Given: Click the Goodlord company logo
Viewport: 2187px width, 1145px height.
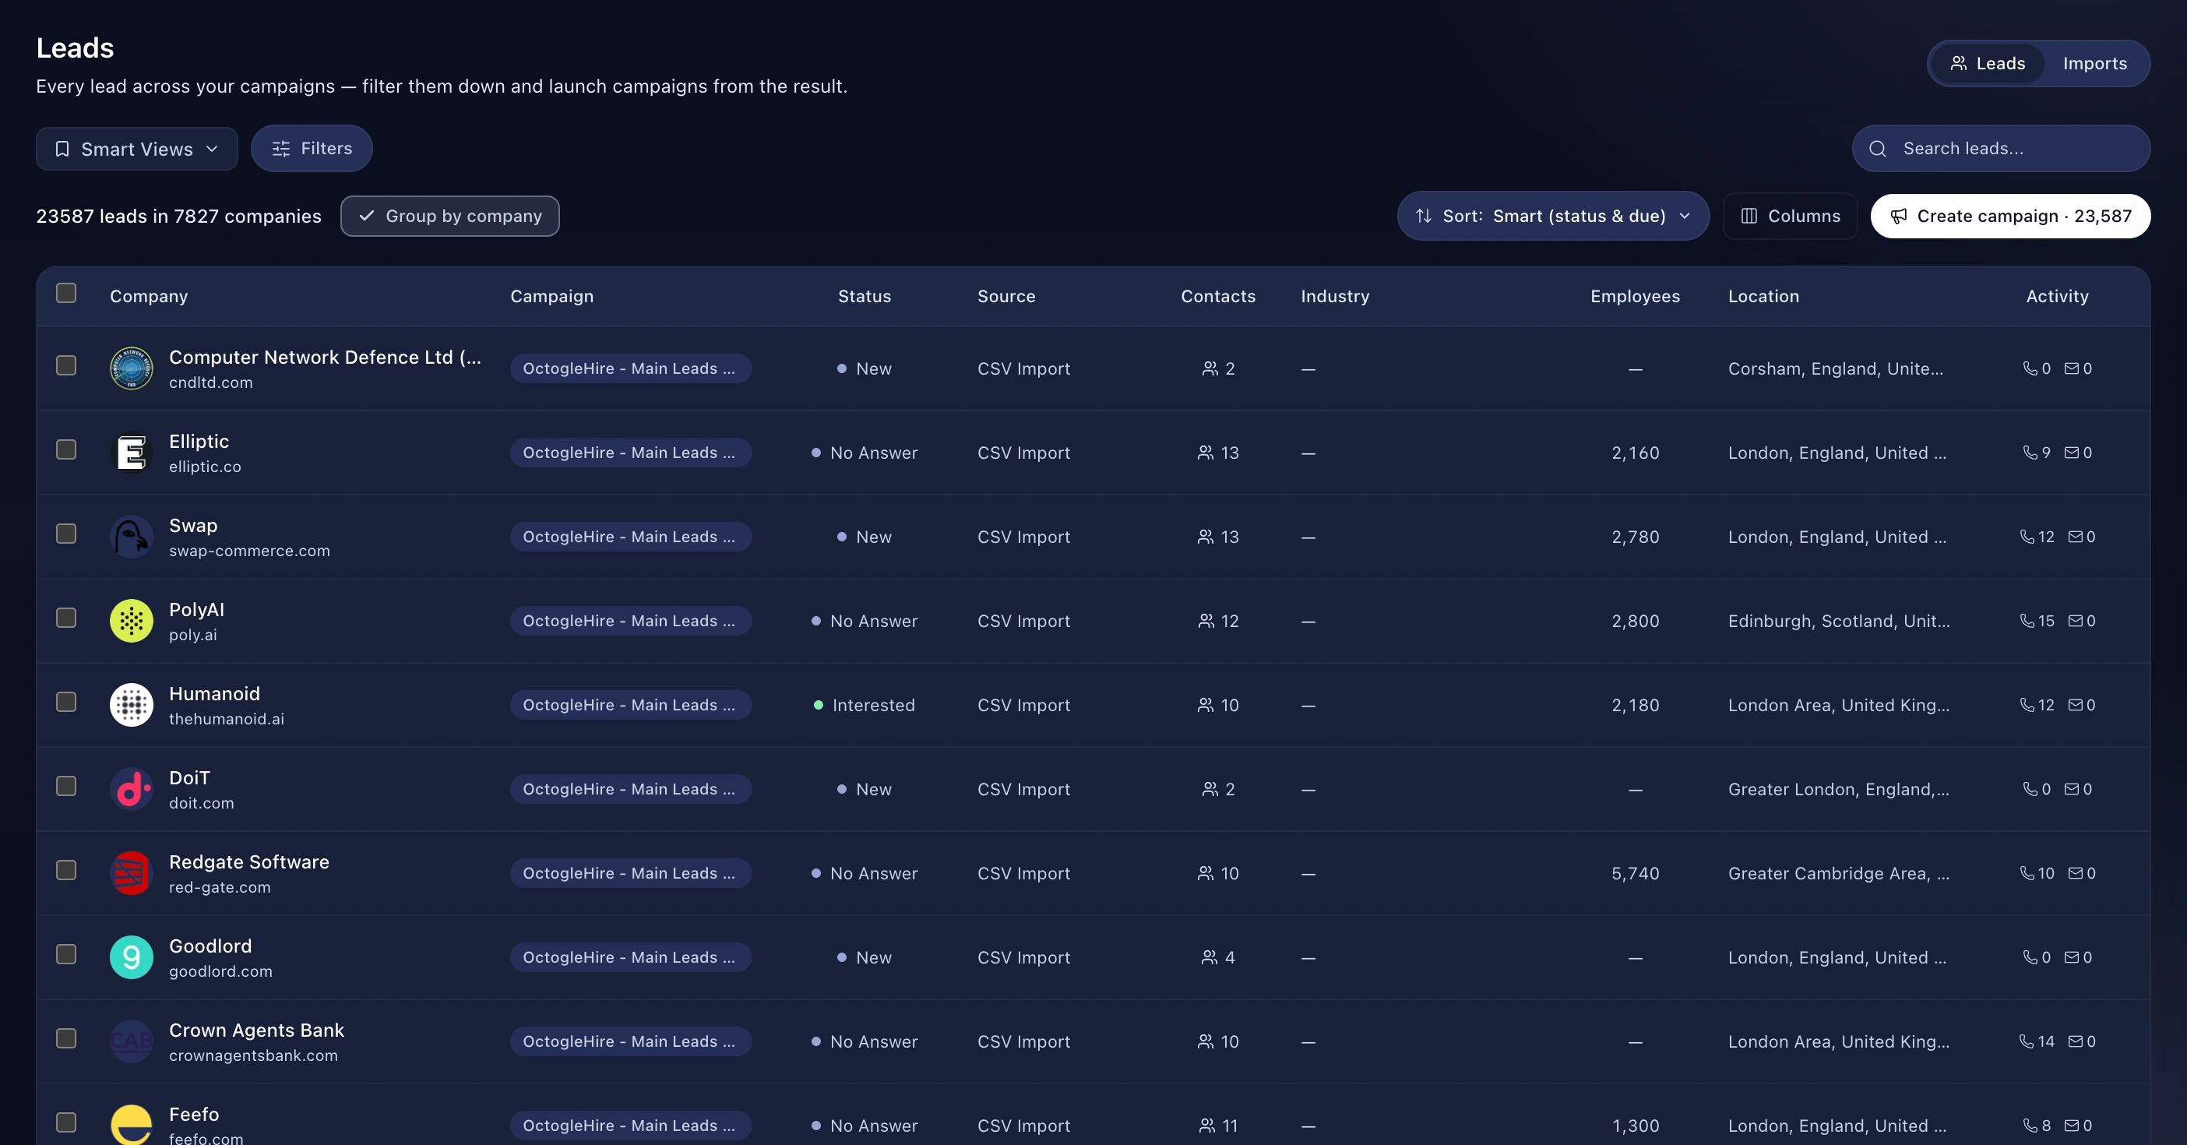Looking at the screenshot, I should pos(132,957).
